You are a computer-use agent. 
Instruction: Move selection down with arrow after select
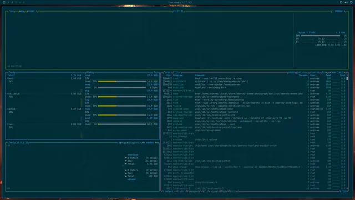tap(175, 191)
